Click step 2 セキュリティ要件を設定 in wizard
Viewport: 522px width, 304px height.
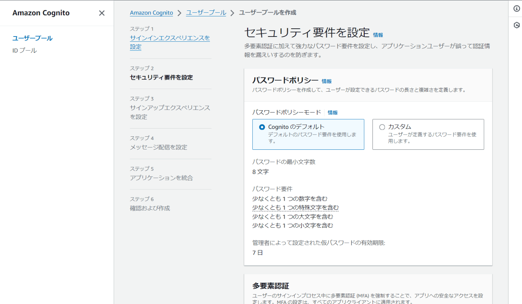click(x=161, y=77)
